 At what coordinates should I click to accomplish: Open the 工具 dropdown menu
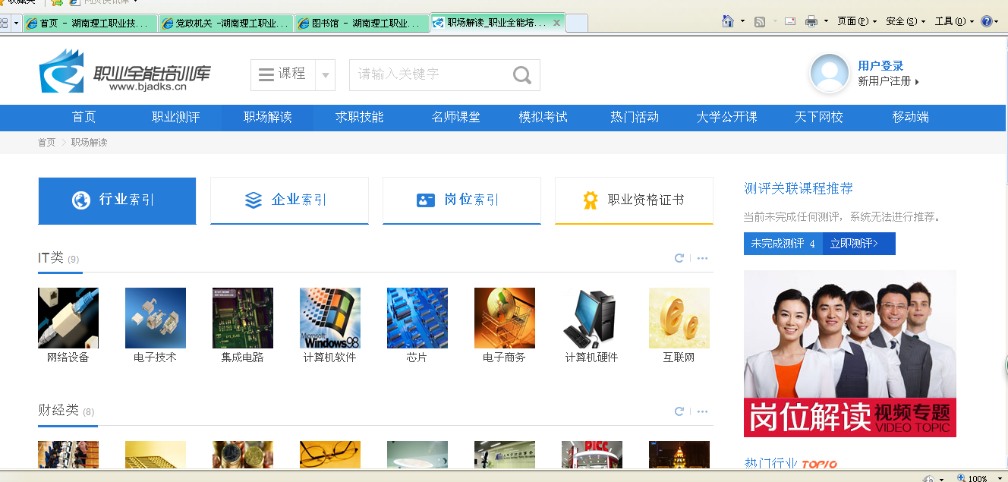click(954, 21)
